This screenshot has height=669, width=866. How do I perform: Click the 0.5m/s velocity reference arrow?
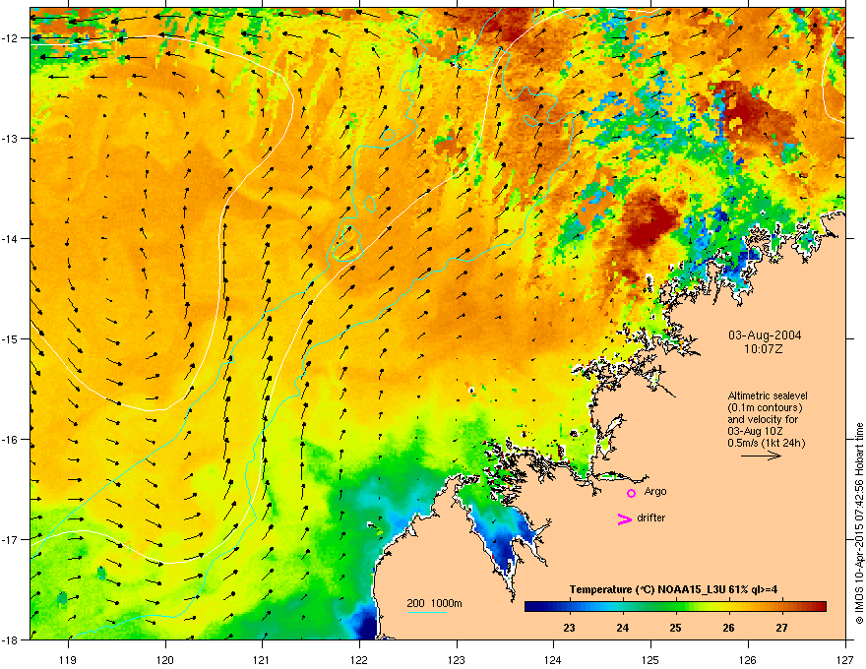click(761, 456)
